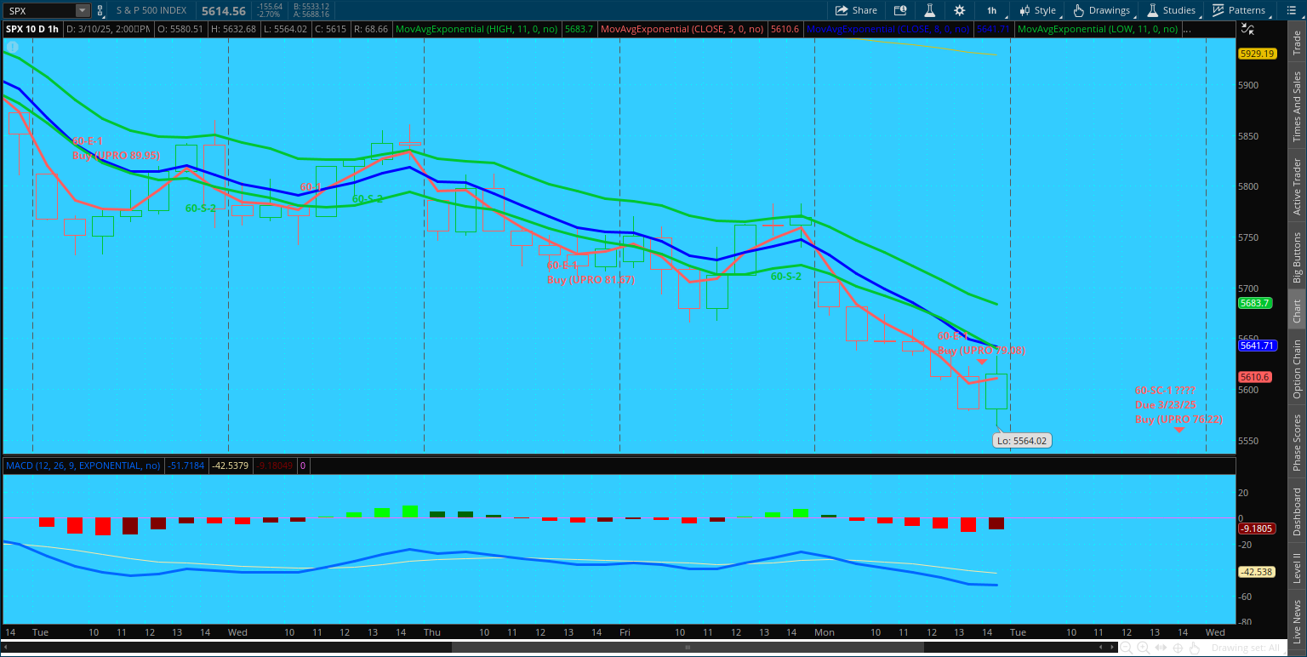Viewport: 1307px width, 657px height.
Task: Open chart settings gear icon
Action: (x=960, y=10)
